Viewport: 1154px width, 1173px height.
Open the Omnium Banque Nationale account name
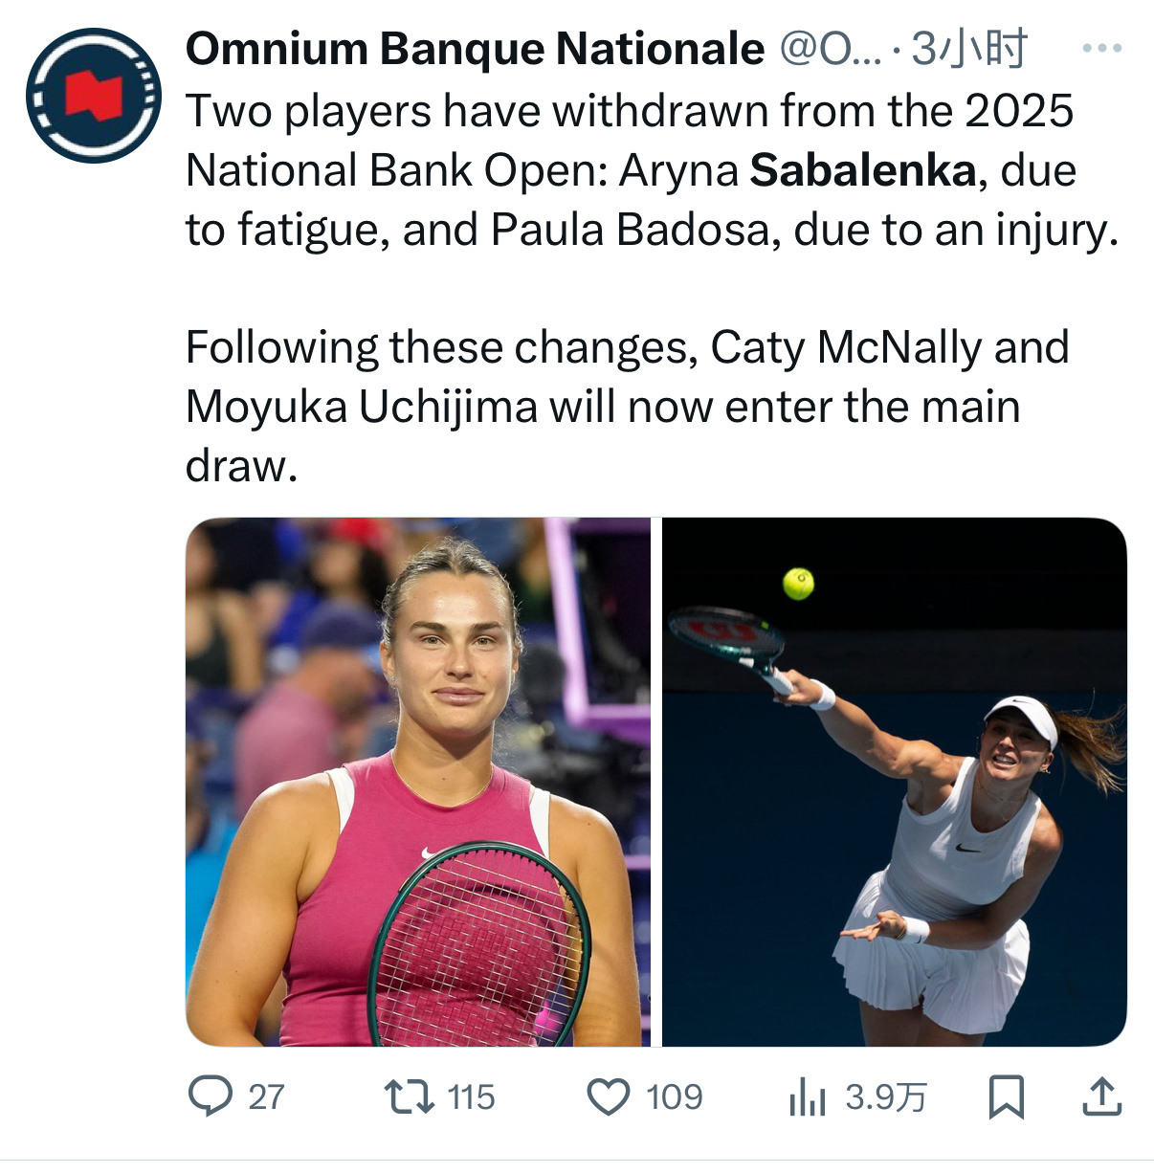(x=475, y=49)
